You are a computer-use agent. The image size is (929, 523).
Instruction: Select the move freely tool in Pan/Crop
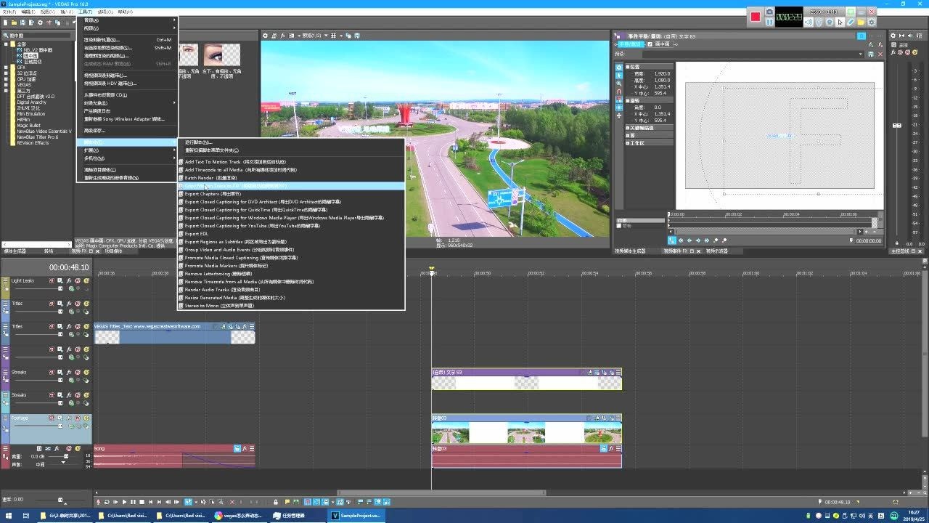tap(619, 115)
